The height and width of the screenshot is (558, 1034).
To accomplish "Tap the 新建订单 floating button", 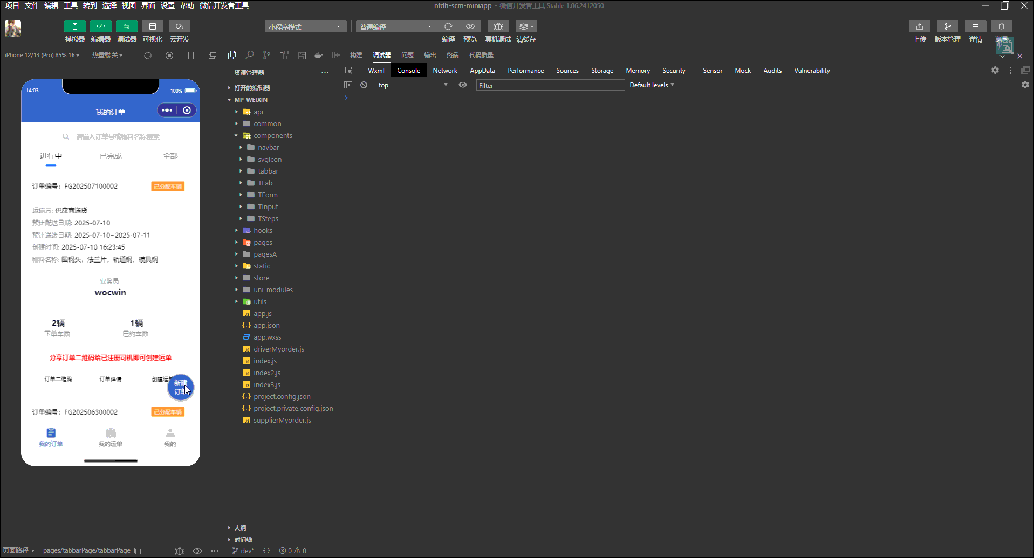I will point(180,387).
